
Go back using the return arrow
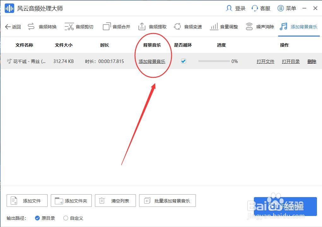pyautogui.click(x=8, y=27)
